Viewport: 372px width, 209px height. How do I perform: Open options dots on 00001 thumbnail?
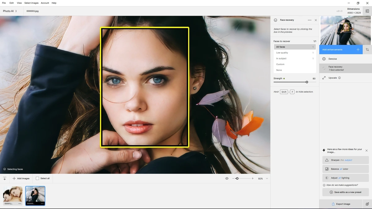20,203
